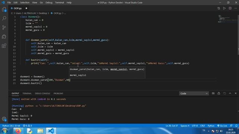Toggle the output scroll lock
The image size is (239, 134).
[x=219, y=93]
